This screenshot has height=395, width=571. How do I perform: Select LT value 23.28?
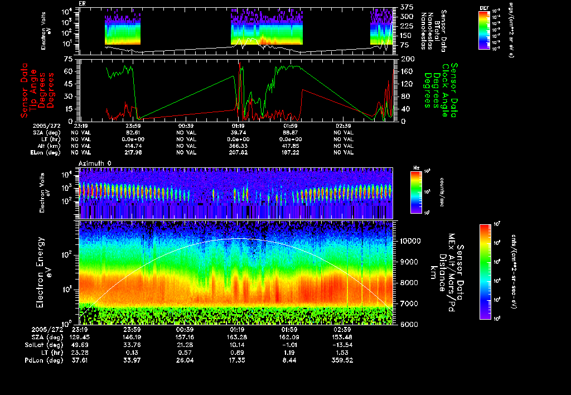pyautogui.click(x=79, y=353)
